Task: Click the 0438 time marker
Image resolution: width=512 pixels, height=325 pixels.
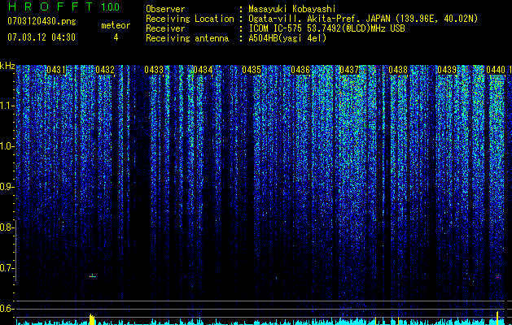Action: [x=398, y=70]
